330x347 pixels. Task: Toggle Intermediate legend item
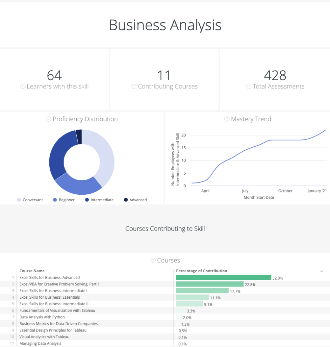[99, 200]
